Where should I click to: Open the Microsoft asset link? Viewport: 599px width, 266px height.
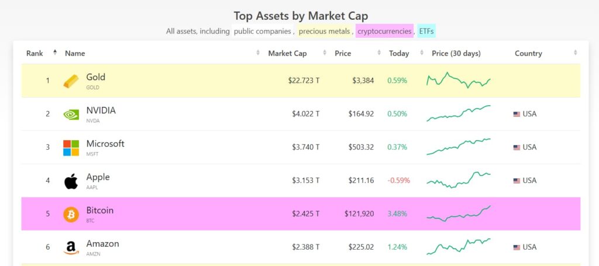105,144
